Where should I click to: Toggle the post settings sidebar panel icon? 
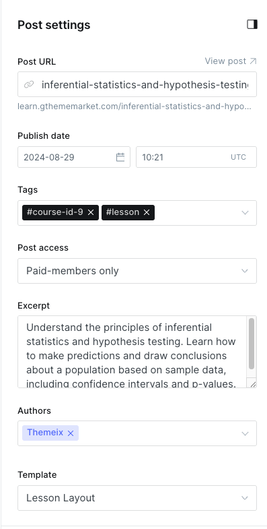click(252, 24)
